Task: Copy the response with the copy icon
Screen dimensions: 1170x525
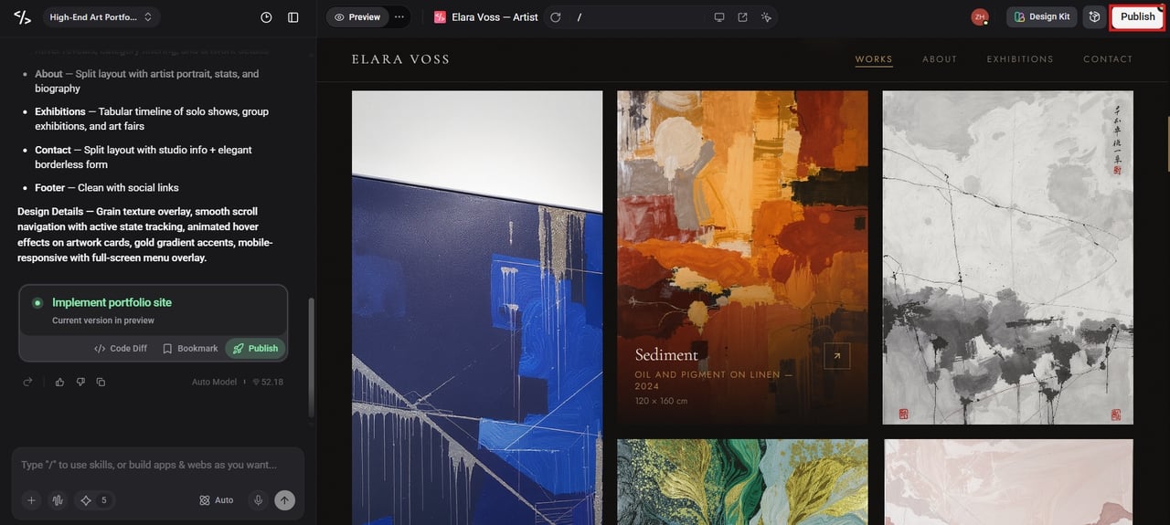Action: tap(101, 382)
